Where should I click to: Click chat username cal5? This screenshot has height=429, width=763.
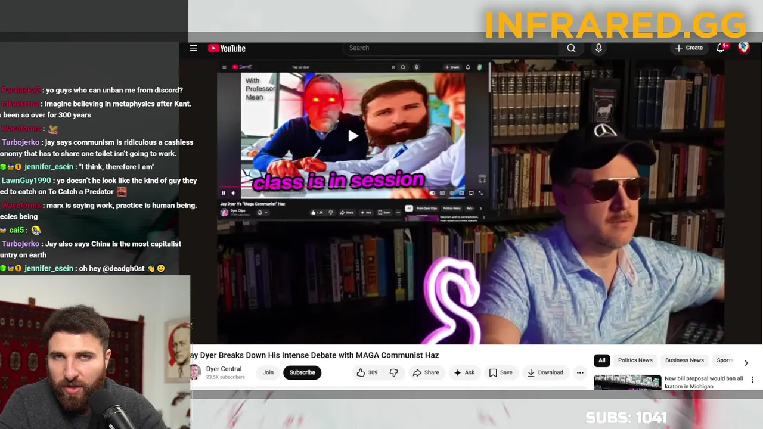click(17, 230)
